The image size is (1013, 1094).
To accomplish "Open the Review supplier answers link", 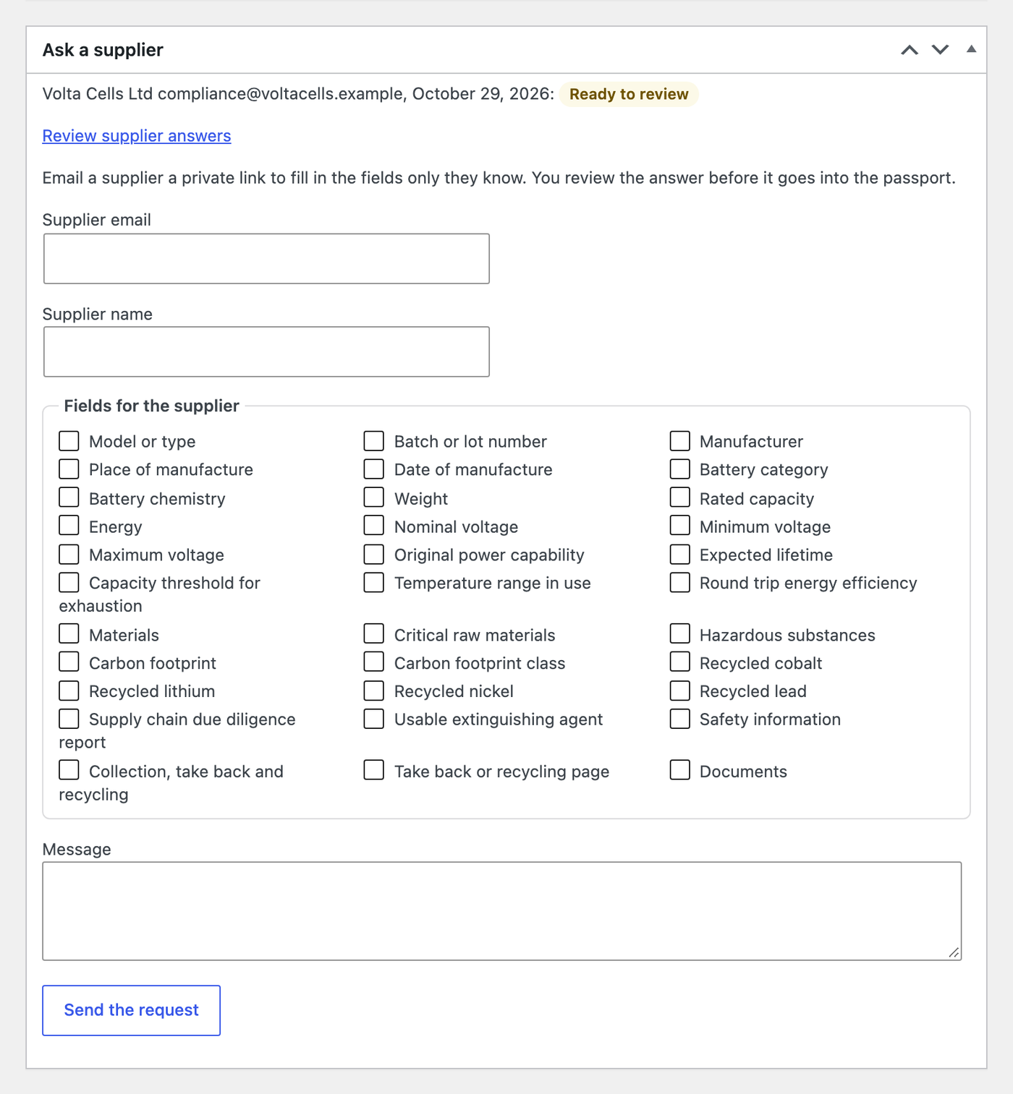I will [x=137, y=136].
